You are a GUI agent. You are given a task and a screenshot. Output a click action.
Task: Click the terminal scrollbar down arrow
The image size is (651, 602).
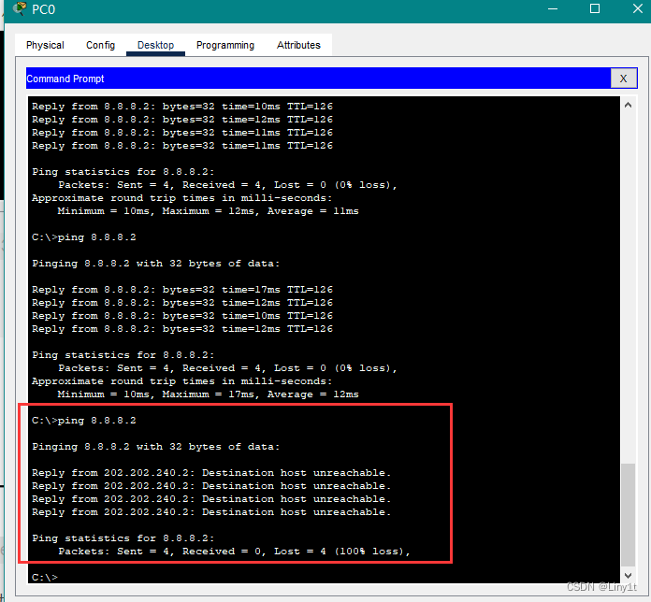click(628, 576)
